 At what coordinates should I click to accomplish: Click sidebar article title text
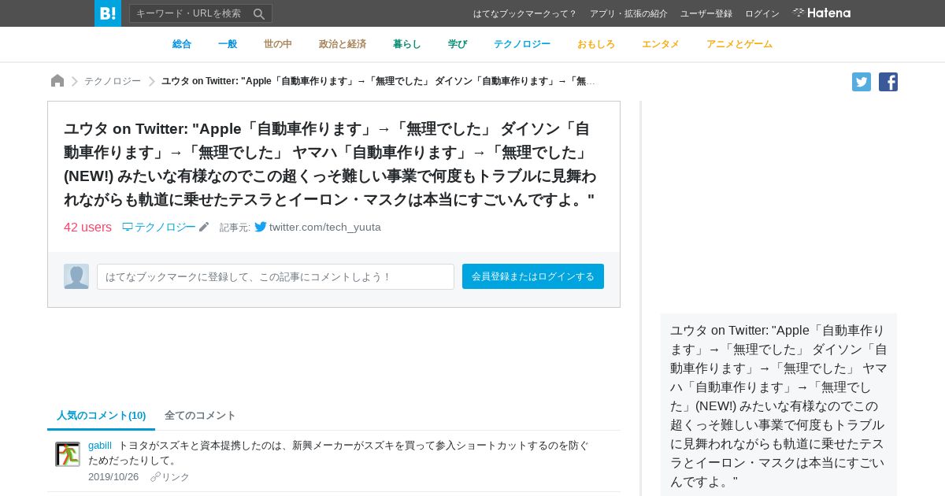779,405
